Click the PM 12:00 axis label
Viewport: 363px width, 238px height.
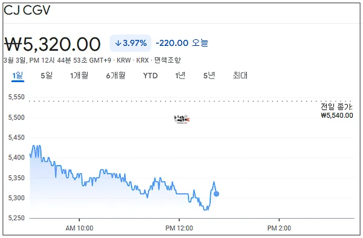coord(179,228)
